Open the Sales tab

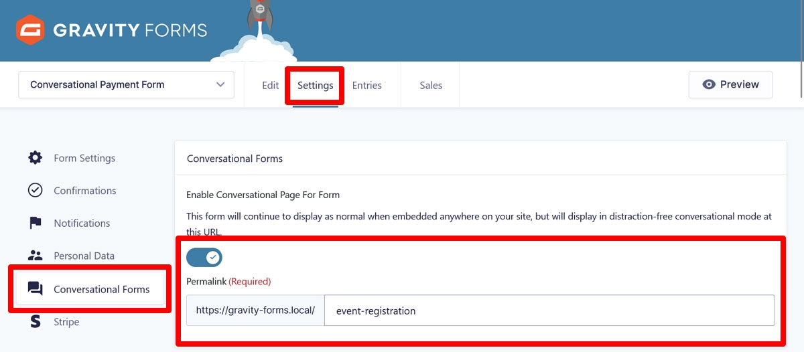pos(431,85)
